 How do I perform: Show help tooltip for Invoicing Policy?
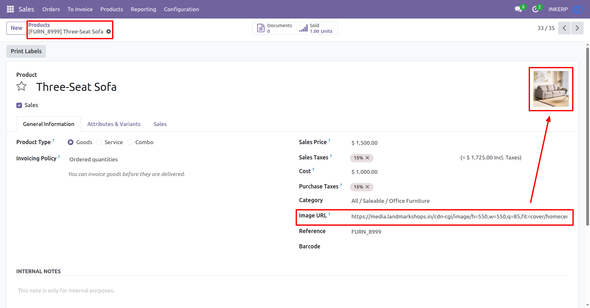[59, 157]
